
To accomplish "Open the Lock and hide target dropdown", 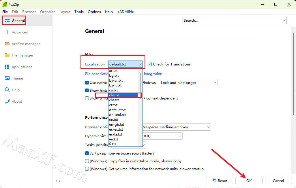I will click(189, 83).
